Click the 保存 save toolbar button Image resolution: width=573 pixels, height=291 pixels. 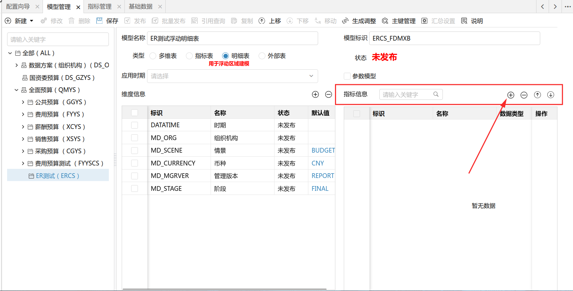[108, 21]
